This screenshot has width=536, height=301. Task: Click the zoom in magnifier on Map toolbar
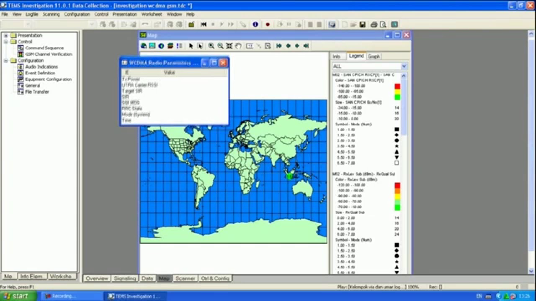coord(211,46)
